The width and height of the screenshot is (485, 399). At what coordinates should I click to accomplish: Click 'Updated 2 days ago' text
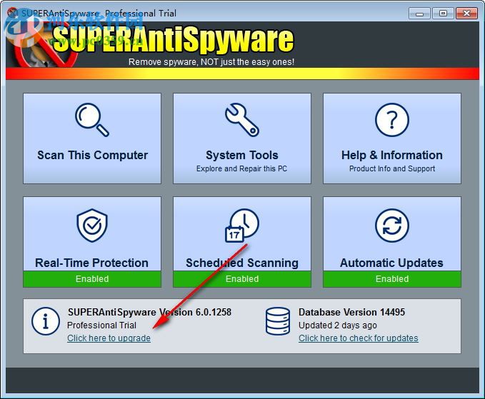(338, 325)
